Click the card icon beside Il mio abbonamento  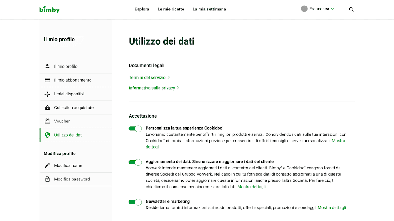click(x=47, y=80)
